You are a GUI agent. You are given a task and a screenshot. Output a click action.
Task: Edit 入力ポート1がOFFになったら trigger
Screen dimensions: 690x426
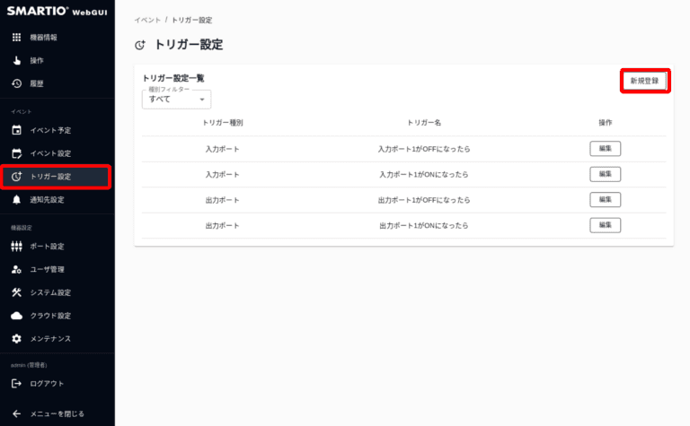(605, 149)
